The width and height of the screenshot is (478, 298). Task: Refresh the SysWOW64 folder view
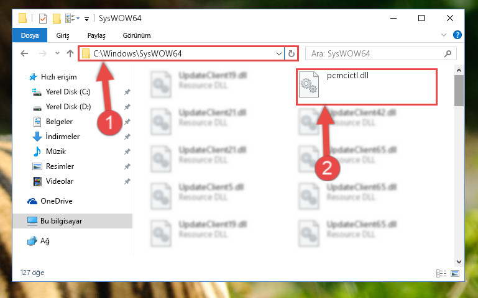[x=292, y=53]
